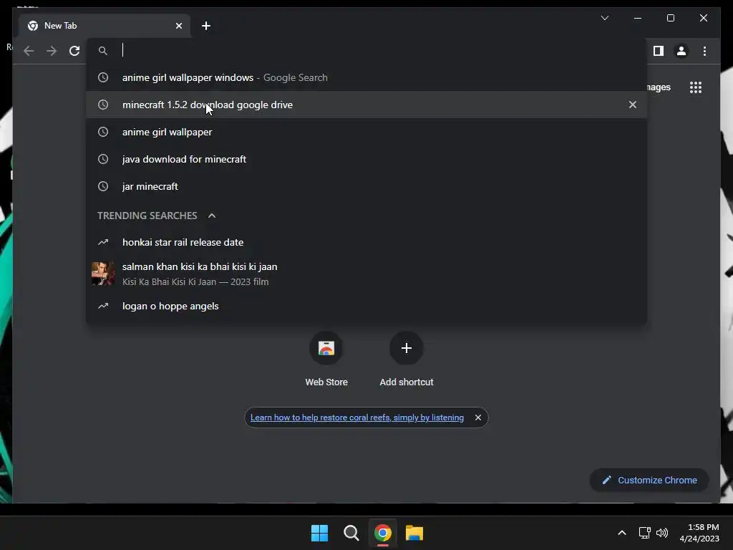Click the Salman Khan film thumbnail
733x550 pixels.
click(x=103, y=274)
